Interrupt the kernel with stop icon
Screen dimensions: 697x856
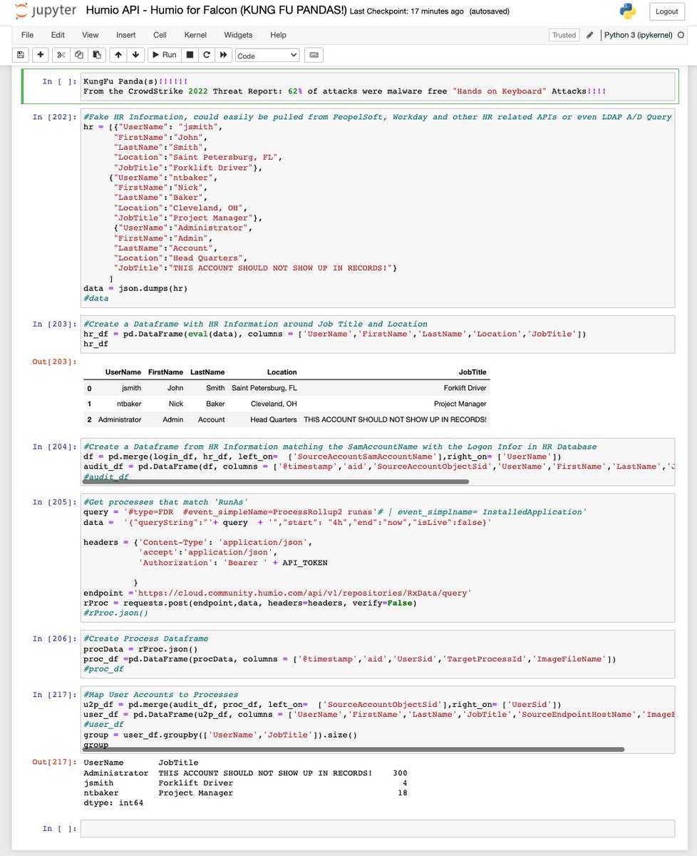(190, 55)
